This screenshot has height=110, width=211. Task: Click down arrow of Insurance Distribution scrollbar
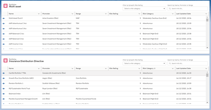point(207,102)
